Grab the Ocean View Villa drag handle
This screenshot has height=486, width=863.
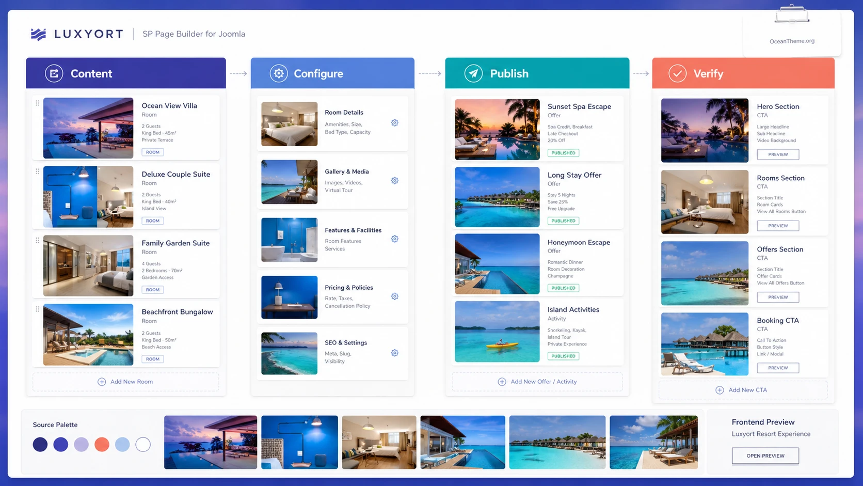(x=37, y=103)
